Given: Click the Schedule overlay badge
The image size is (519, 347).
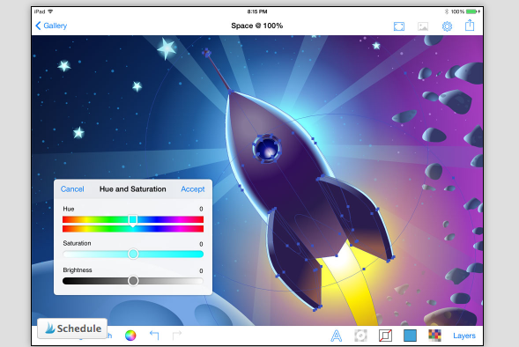Looking at the screenshot, I should point(72,329).
